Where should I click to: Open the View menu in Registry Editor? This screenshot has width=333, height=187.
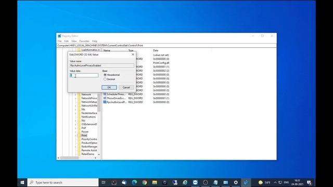(x=74, y=41)
